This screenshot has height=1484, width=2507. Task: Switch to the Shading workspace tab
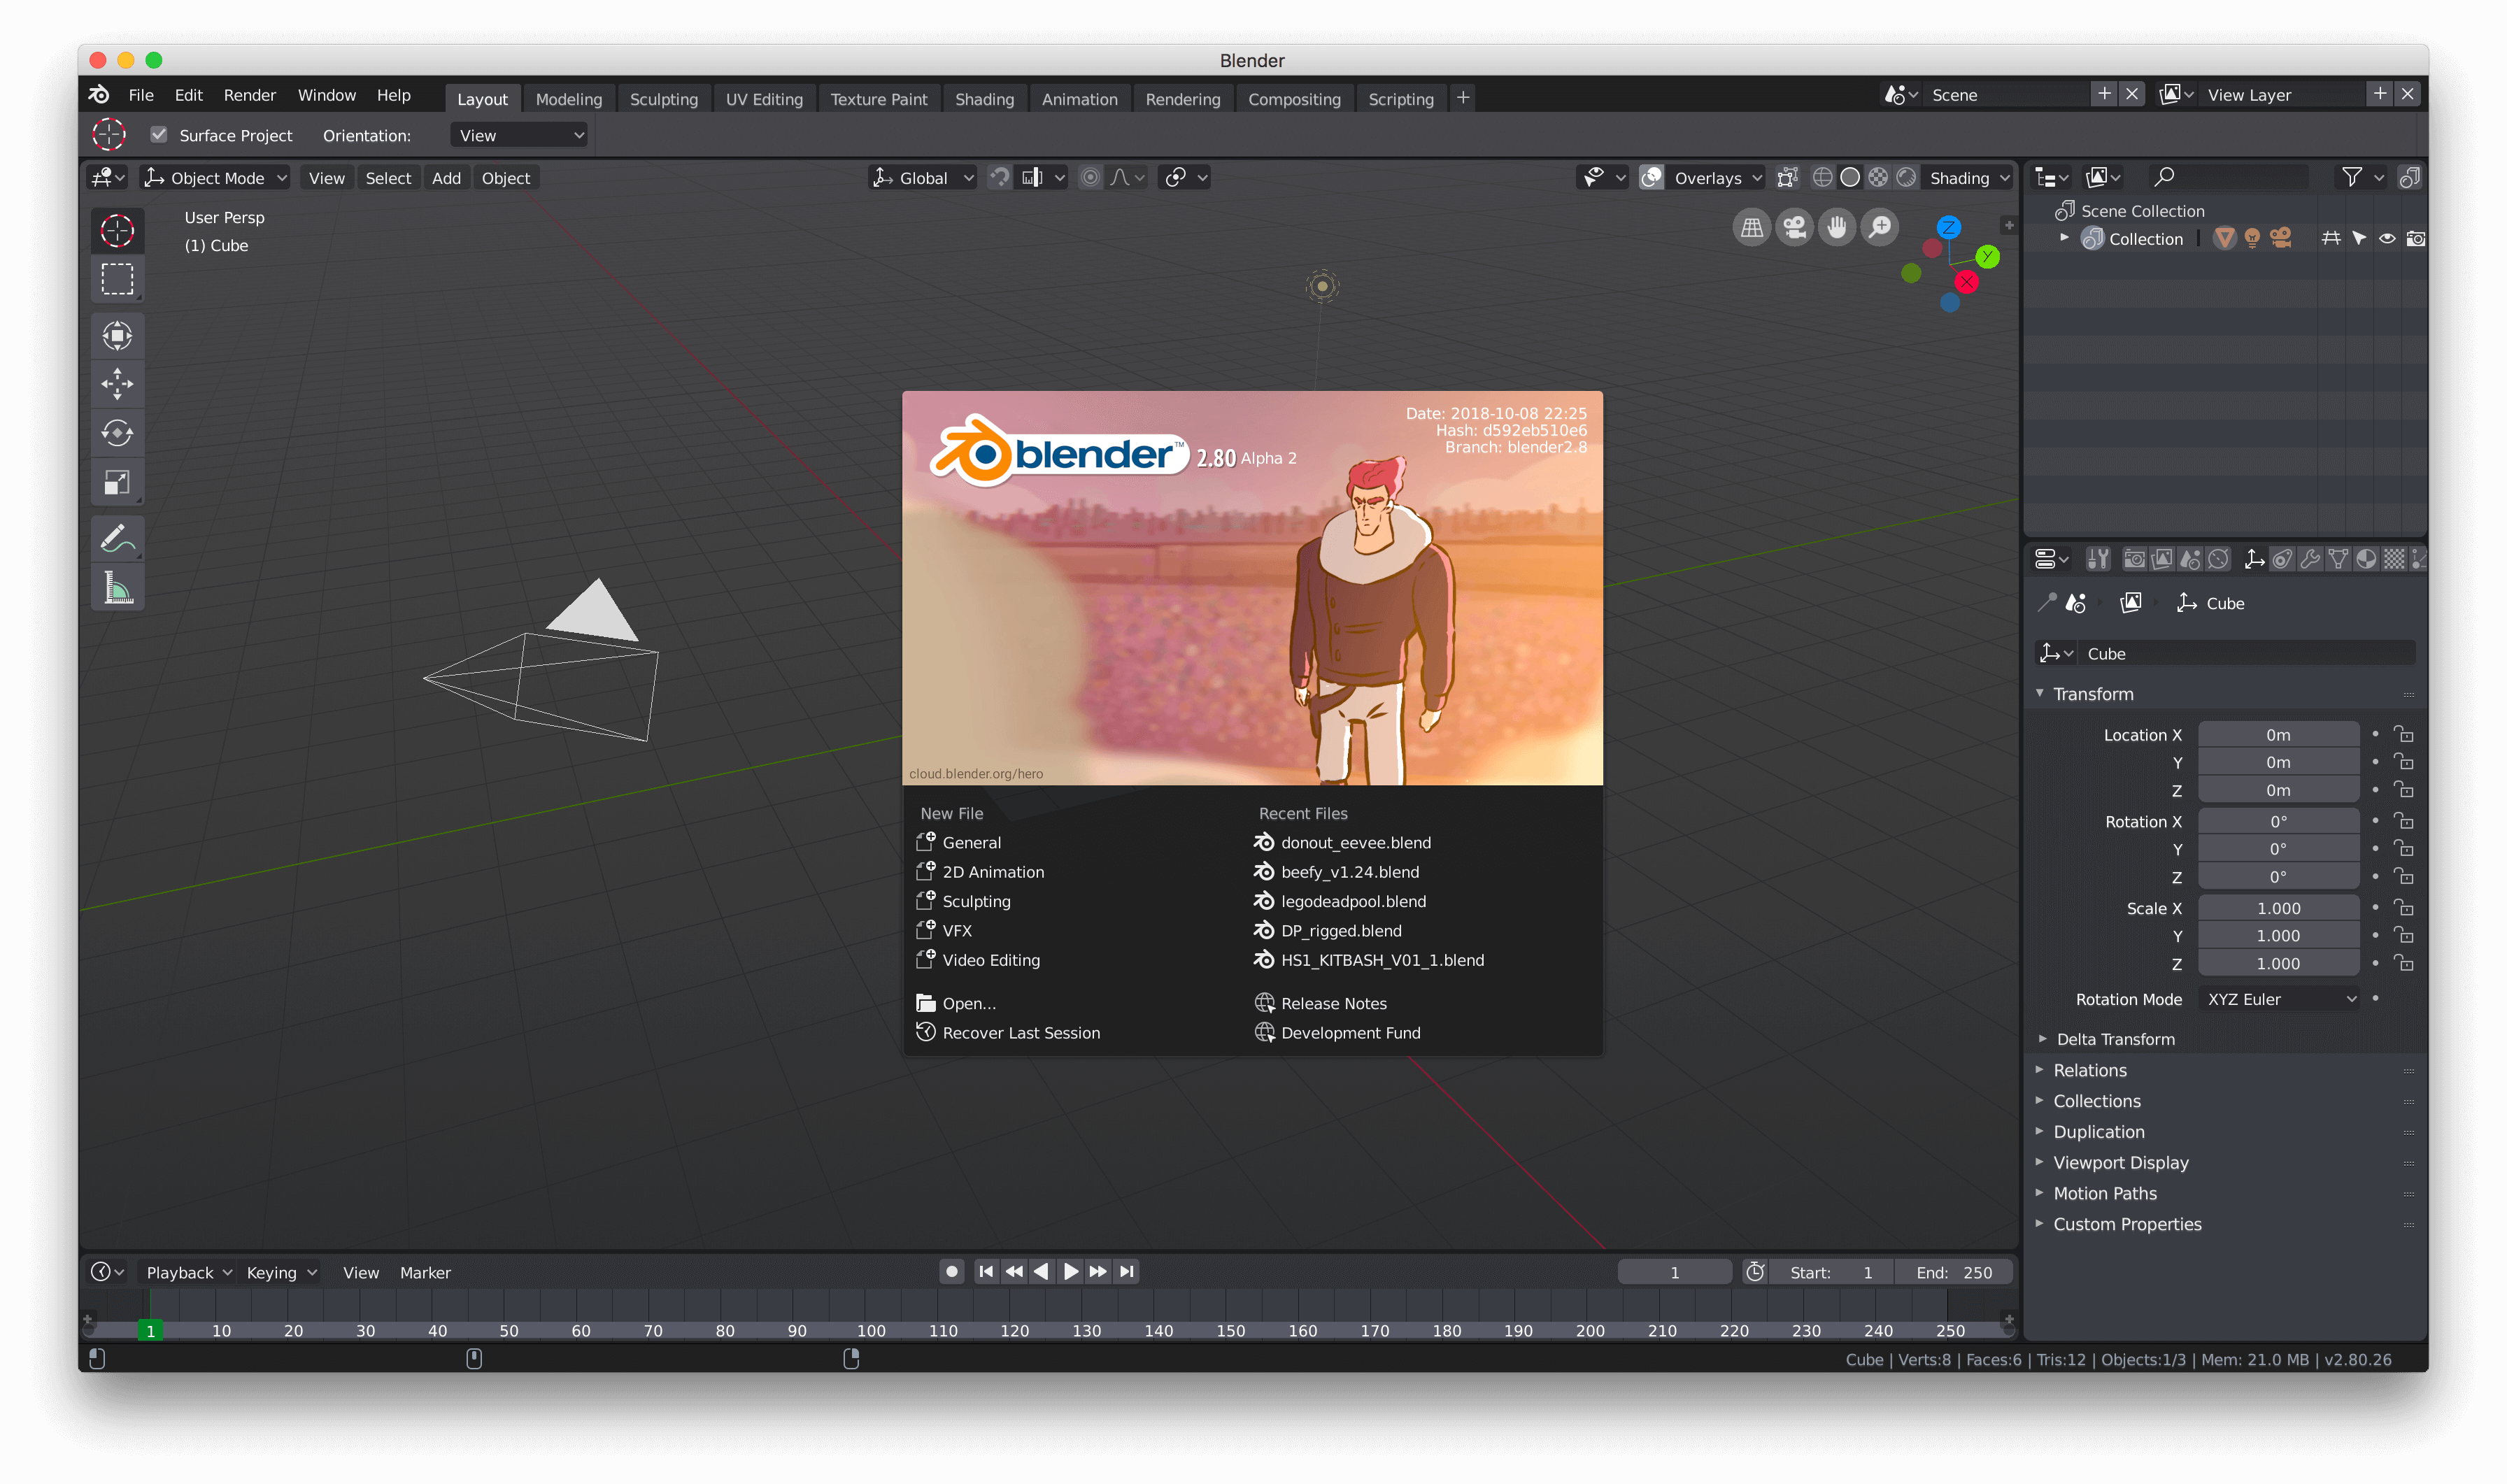pos(984,99)
